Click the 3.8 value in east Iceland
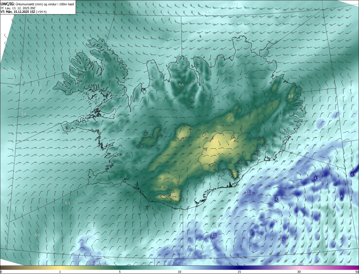 coord(291,96)
